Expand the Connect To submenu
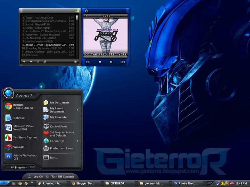The width and height of the screenshot is (250, 187). point(77,141)
